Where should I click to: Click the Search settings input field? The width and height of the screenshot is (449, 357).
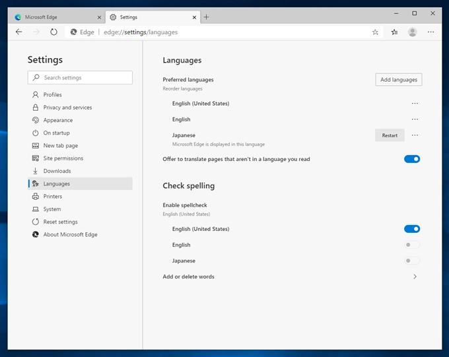click(x=80, y=77)
